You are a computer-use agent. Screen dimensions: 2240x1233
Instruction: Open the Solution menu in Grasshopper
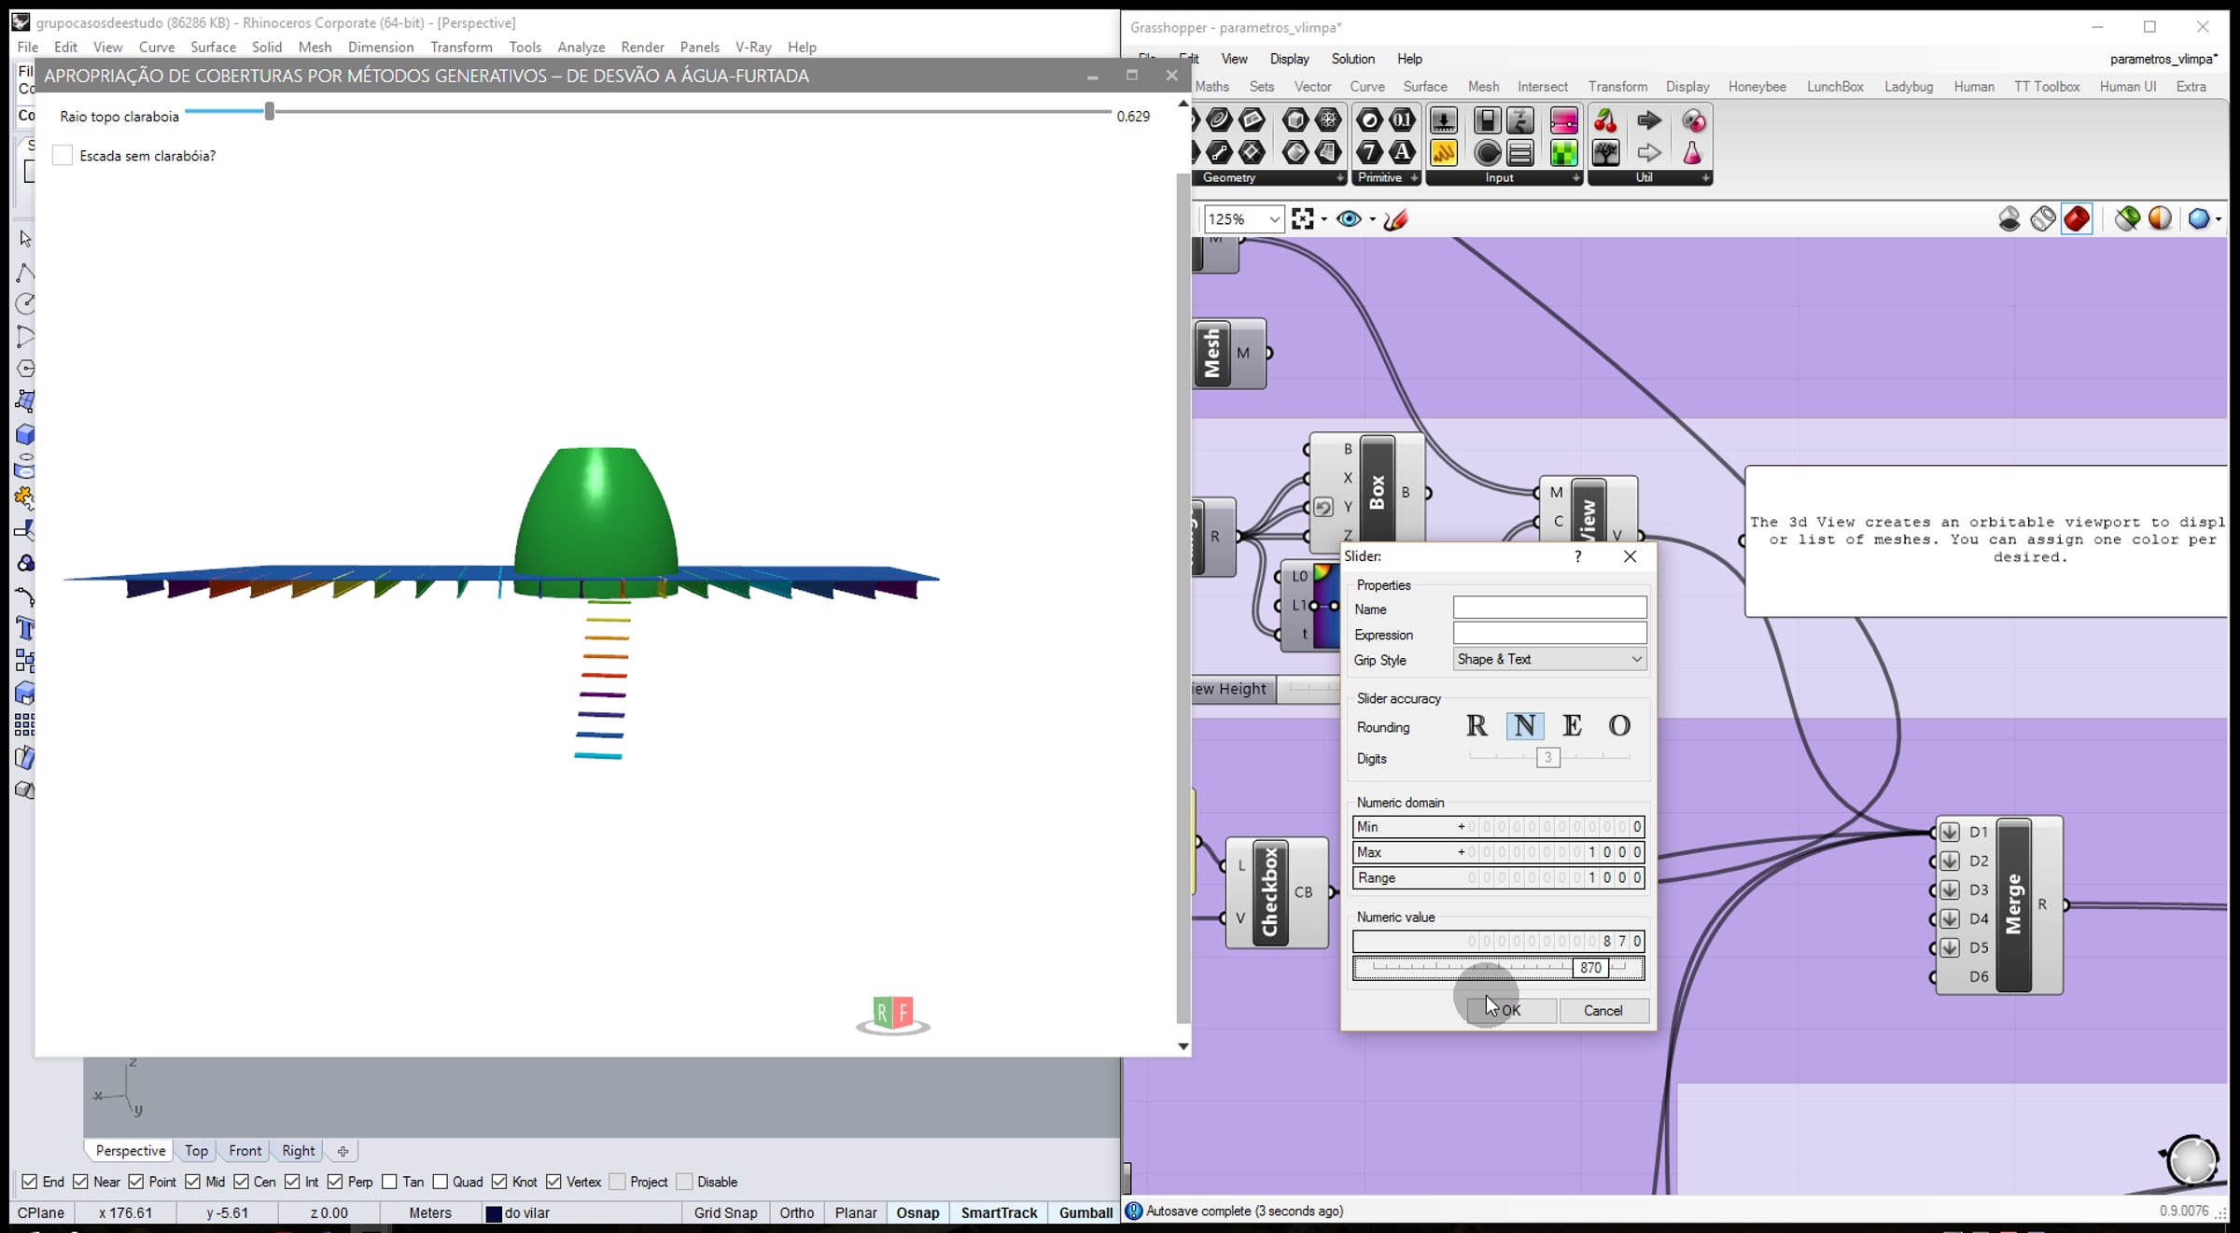pyautogui.click(x=1352, y=59)
